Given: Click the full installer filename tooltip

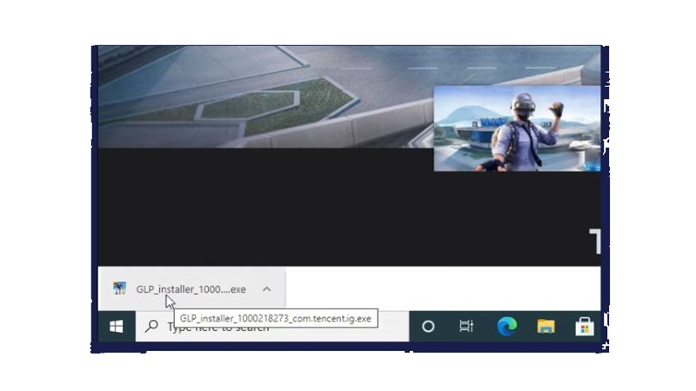Looking at the screenshot, I should point(275,318).
